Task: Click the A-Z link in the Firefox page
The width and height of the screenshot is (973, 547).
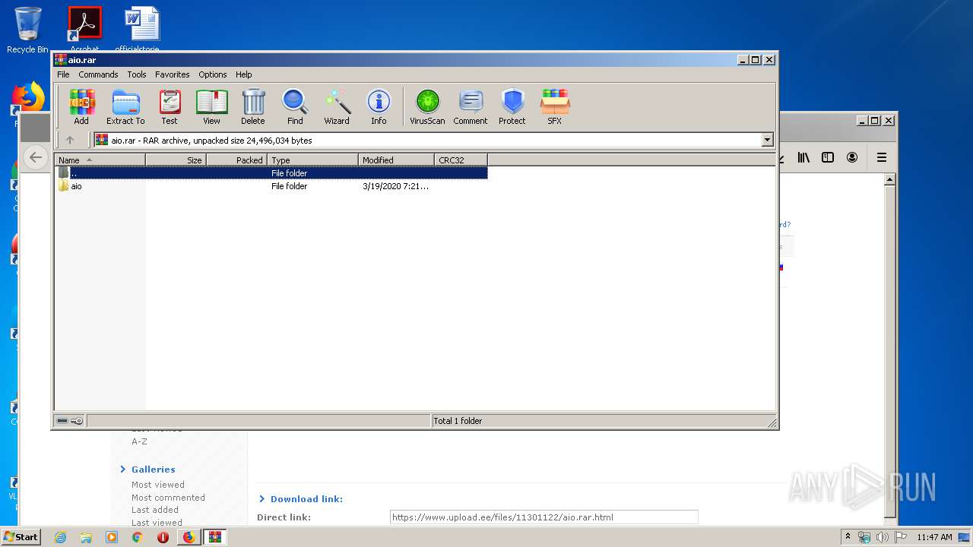Action: (139, 441)
